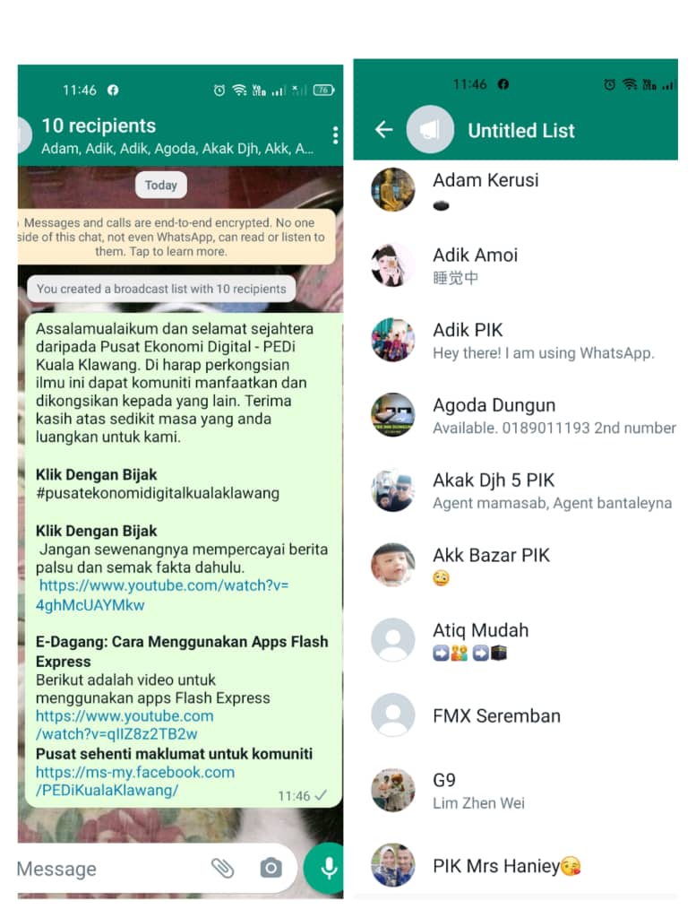Tap the broadcast megaphone avatar icon
The width and height of the screenshot is (696, 918).
click(430, 129)
